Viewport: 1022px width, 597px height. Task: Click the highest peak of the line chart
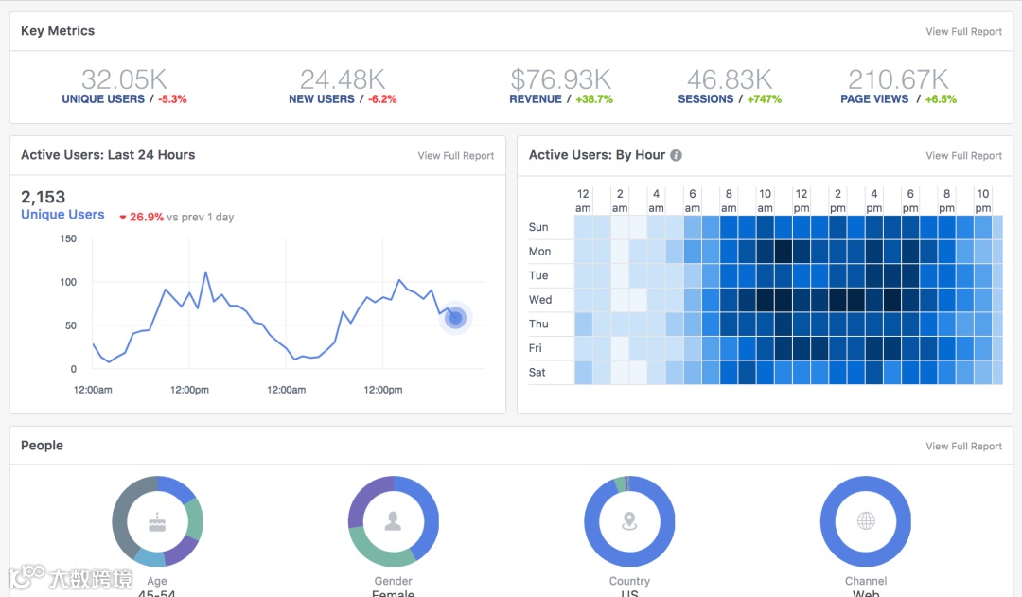click(206, 272)
